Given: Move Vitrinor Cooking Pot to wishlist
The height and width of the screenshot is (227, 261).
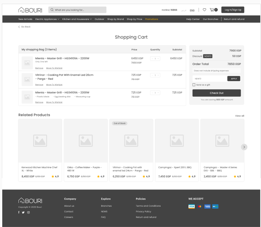Looking at the screenshot, I should (x=54, y=85).
